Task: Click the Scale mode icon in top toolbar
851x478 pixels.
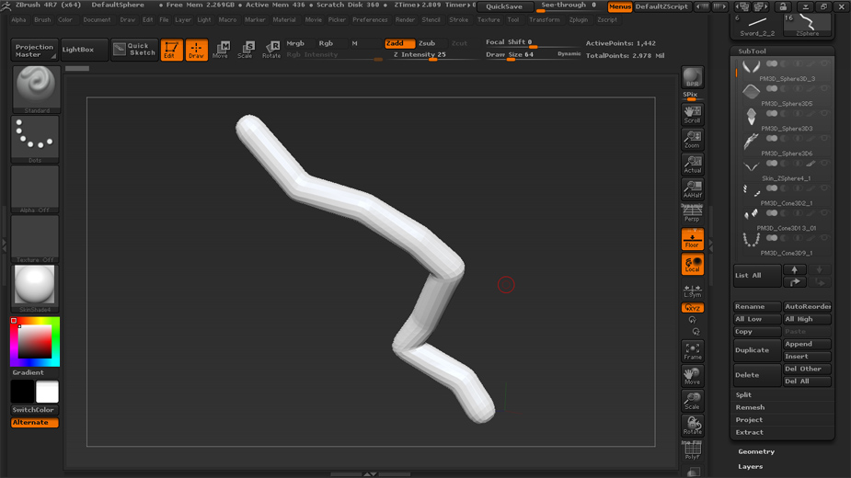Action: tap(246, 50)
